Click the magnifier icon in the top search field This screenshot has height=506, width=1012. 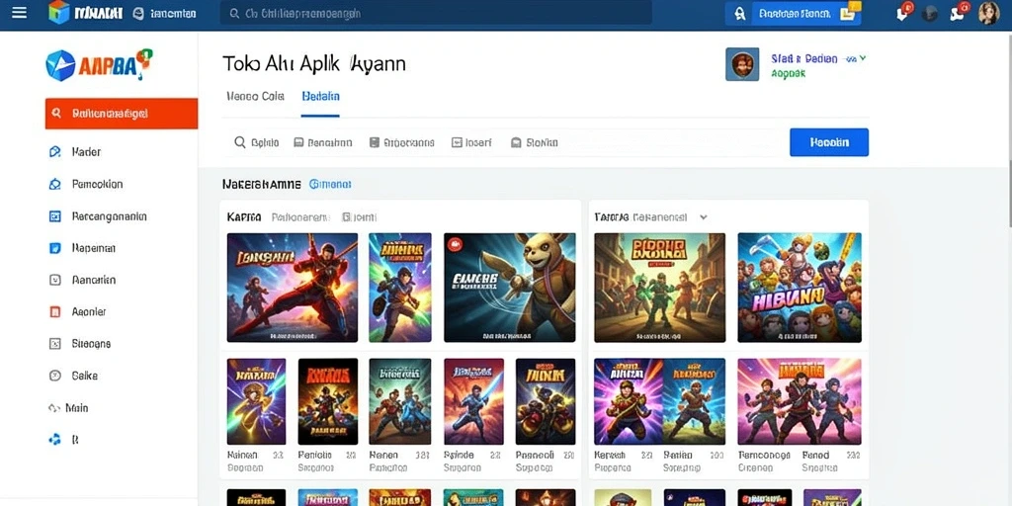pos(234,14)
